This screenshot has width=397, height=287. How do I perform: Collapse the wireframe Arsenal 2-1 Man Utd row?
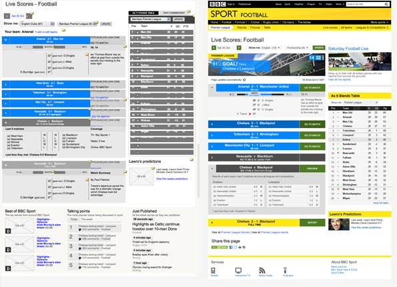click(x=5, y=40)
